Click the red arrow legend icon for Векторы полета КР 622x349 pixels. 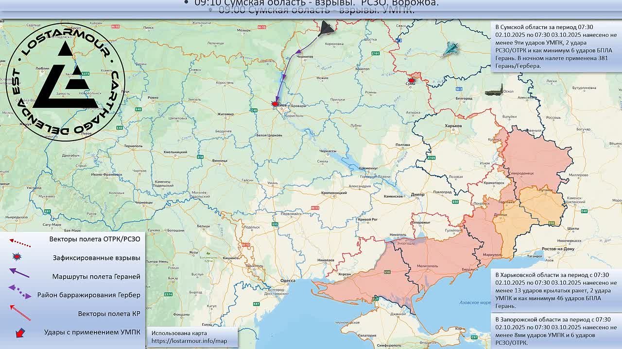20,313
